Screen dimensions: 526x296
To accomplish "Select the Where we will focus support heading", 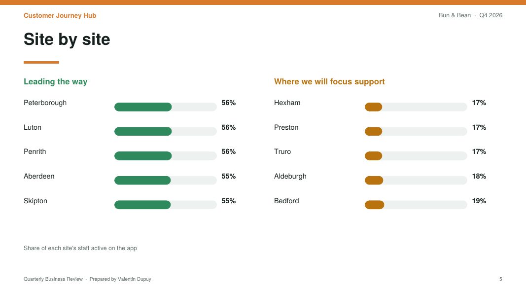I will pos(329,81).
